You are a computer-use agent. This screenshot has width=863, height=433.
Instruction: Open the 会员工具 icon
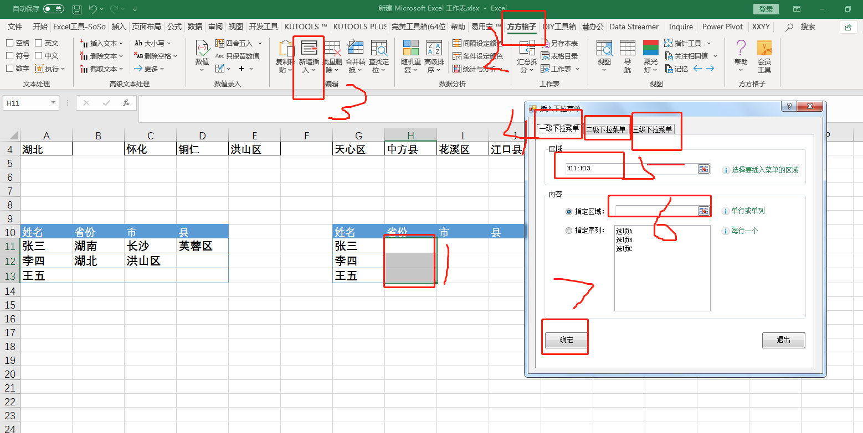coord(764,57)
